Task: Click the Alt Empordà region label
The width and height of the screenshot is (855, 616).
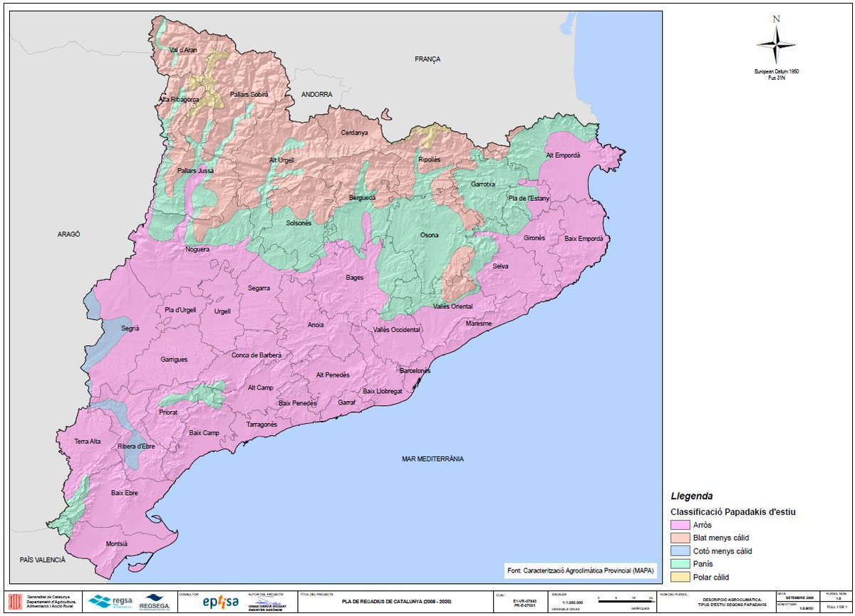Action: click(564, 155)
